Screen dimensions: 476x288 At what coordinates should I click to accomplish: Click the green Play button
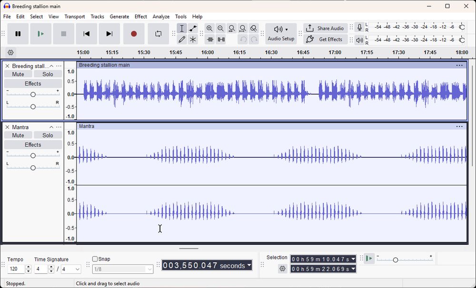40,34
